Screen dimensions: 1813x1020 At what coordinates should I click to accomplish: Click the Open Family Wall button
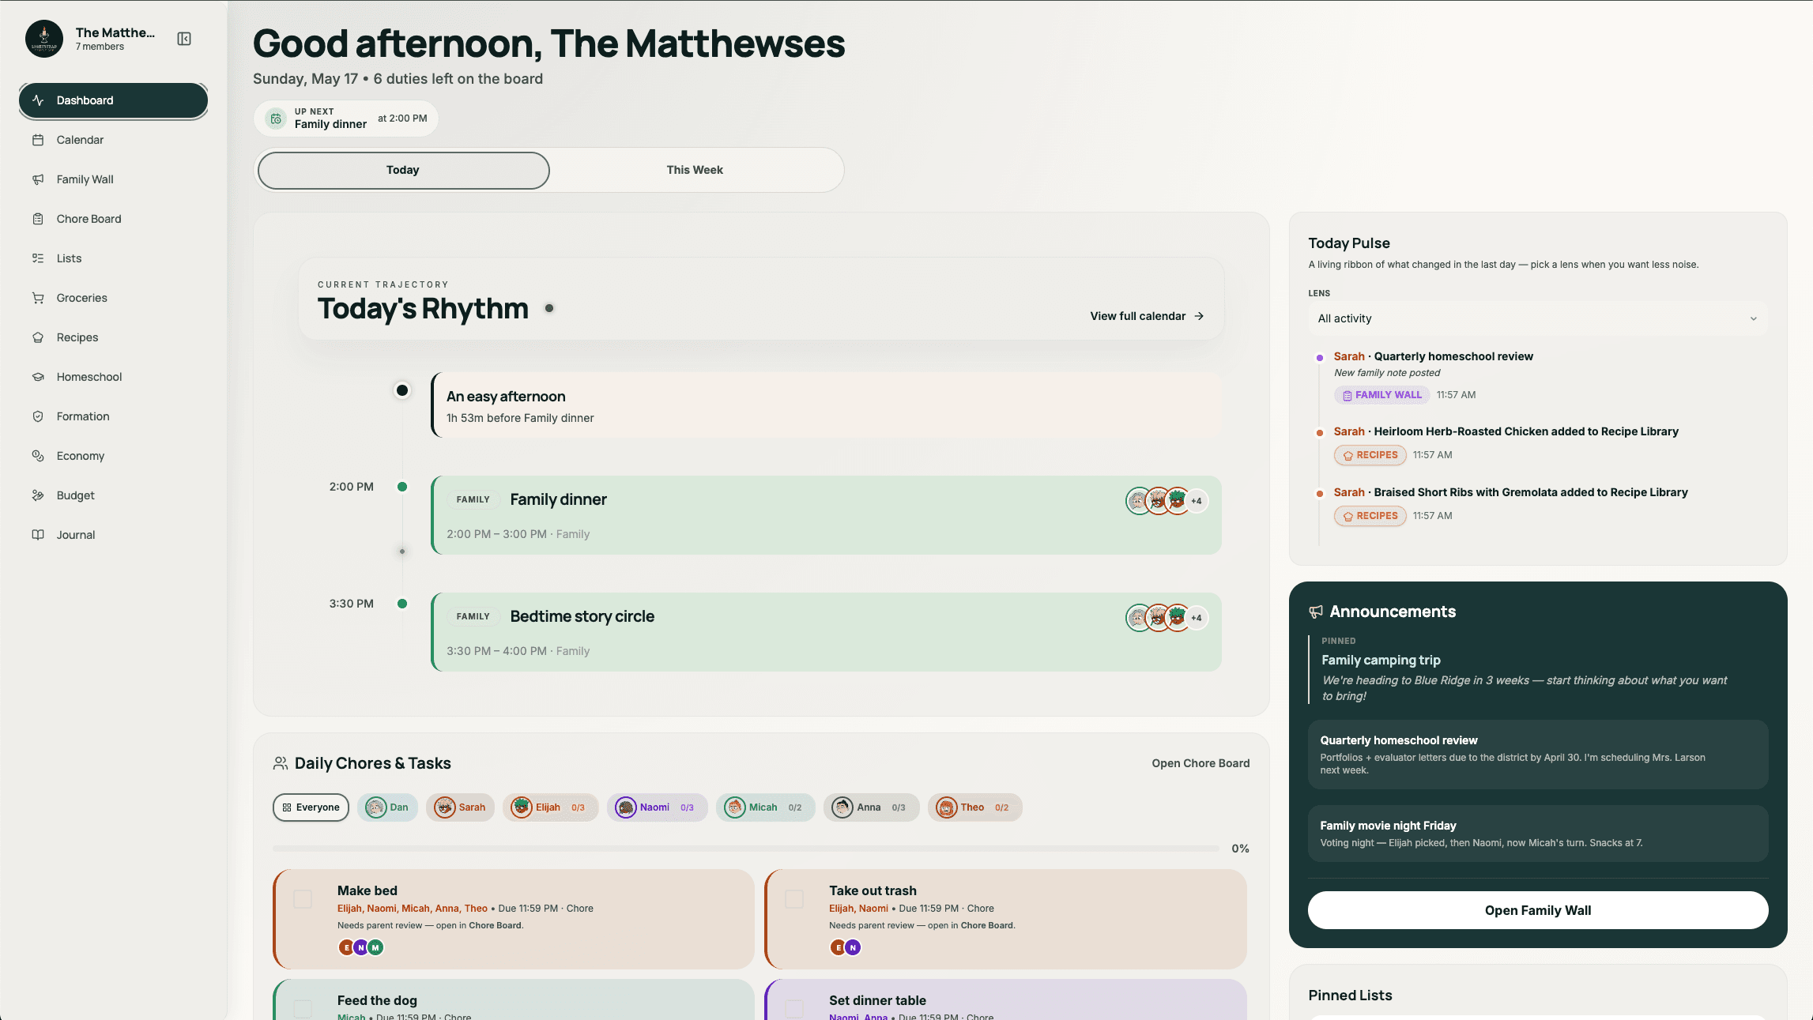(1537, 910)
